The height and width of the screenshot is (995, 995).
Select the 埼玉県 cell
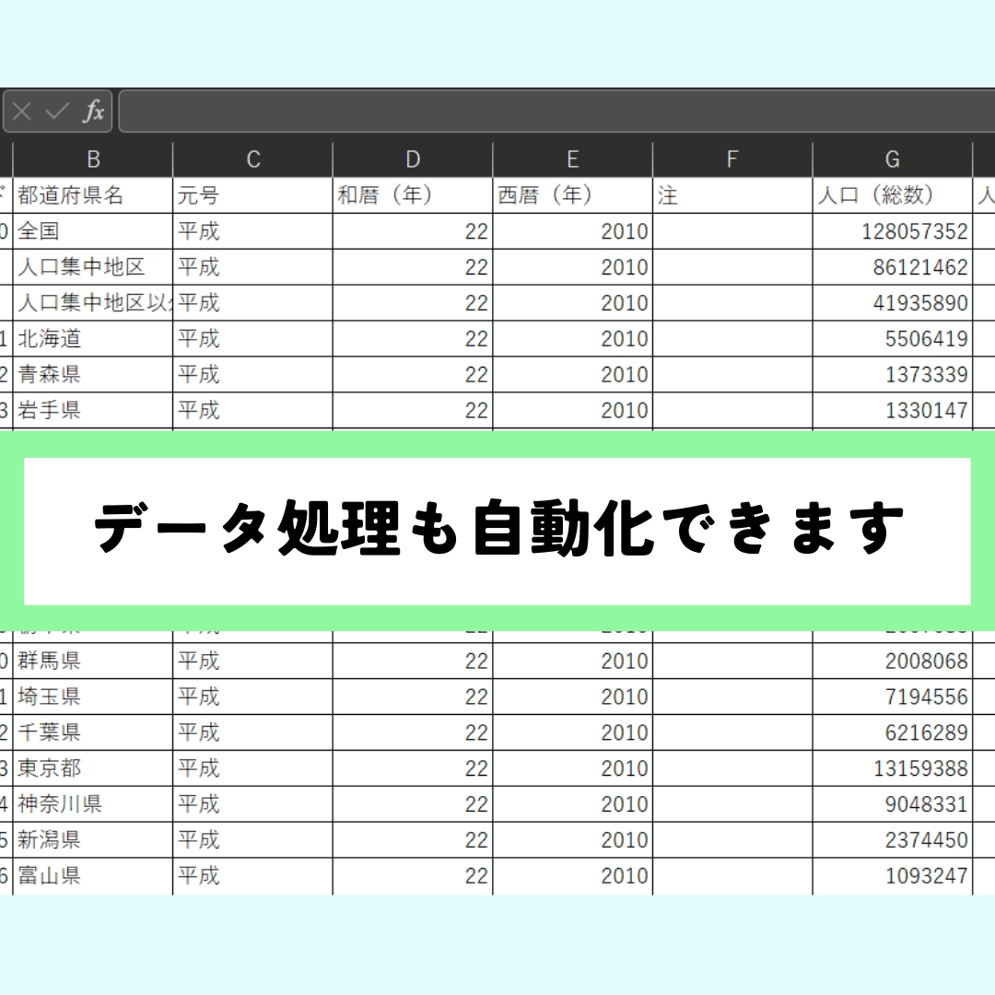93,696
